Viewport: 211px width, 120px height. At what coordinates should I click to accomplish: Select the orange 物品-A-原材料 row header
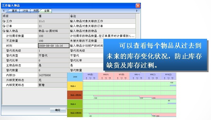point(75,95)
